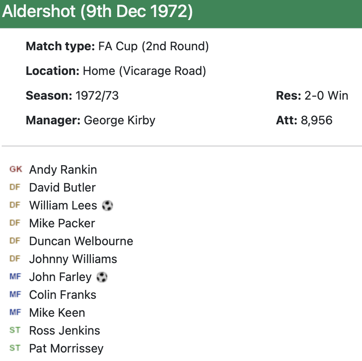
Task: Click the GK badge next to Andy Rankin
Action: tap(16, 169)
